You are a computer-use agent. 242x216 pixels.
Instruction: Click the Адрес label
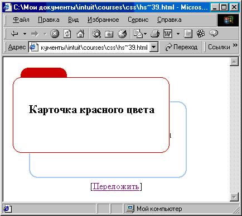point(17,47)
